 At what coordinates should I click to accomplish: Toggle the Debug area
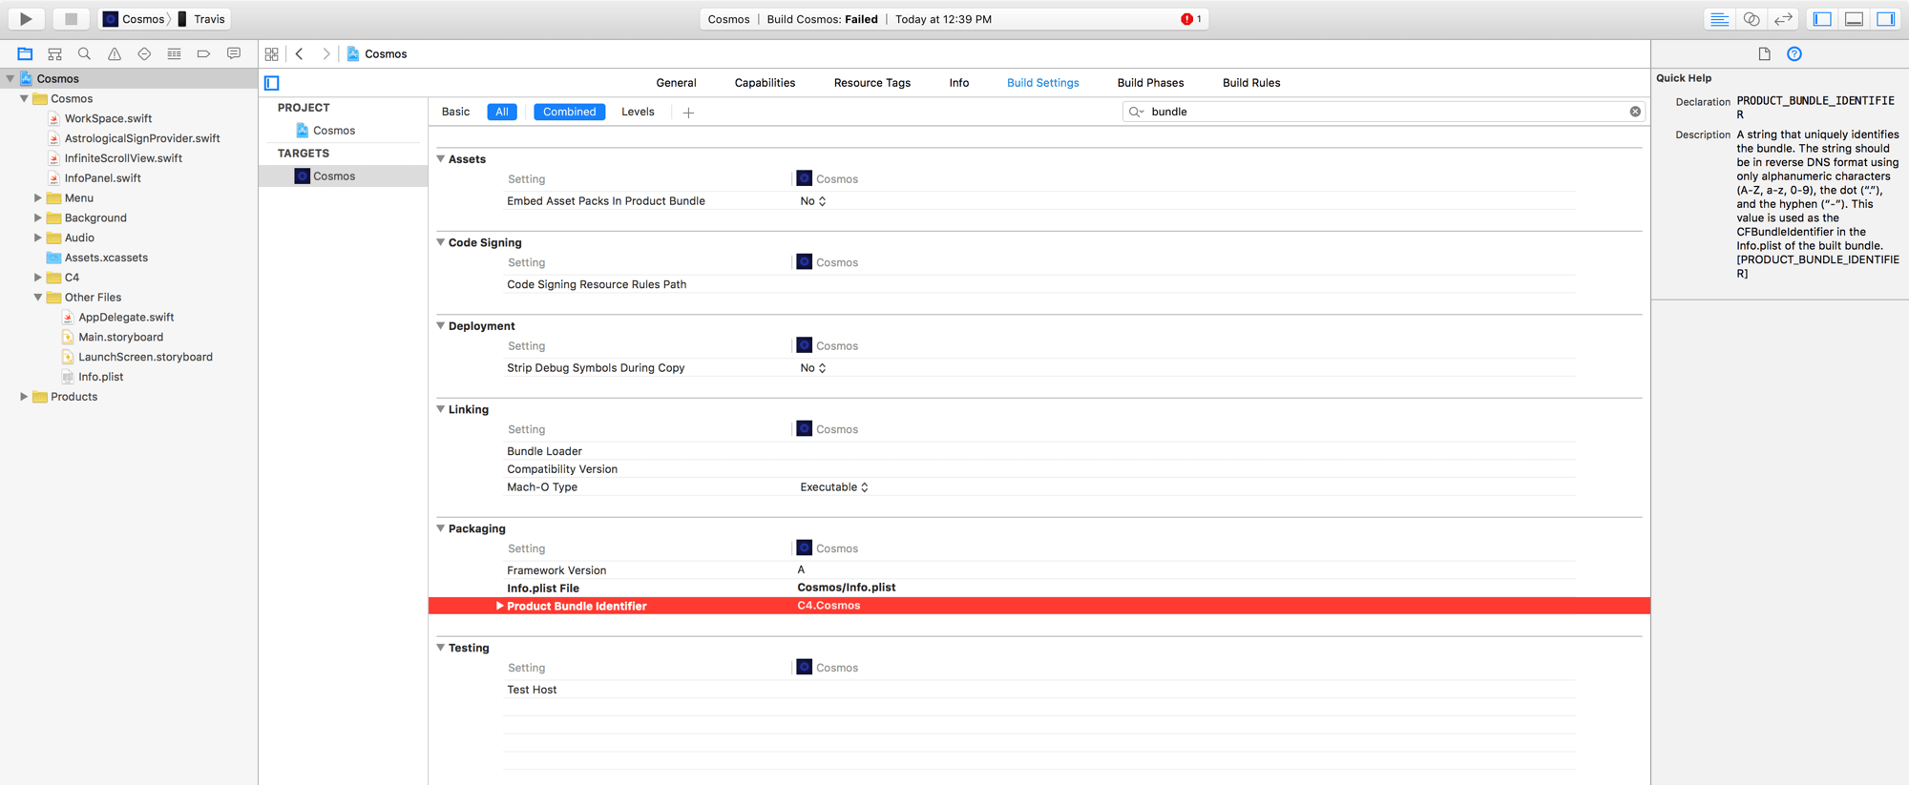click(1854, 19)
